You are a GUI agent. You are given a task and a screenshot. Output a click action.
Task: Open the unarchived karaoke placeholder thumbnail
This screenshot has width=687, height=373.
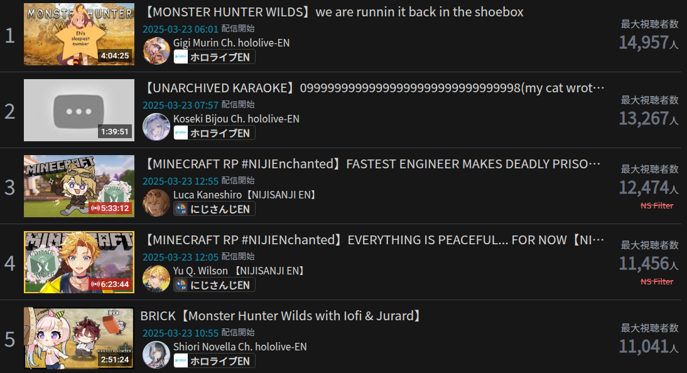point(79,110)
